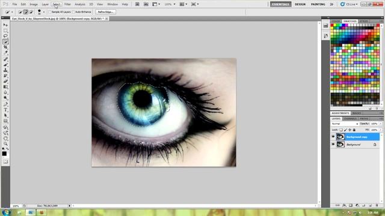Image resolution: width=385 pixels, height=216 pixels.
Task: Open the Opacity slider arrow
Action: pyautogui.click(x=380, y=124)
